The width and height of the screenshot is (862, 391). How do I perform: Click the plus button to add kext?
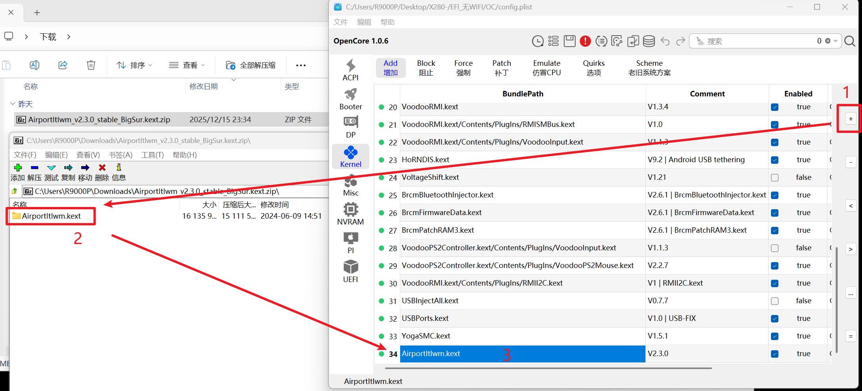tap(850, 119)
